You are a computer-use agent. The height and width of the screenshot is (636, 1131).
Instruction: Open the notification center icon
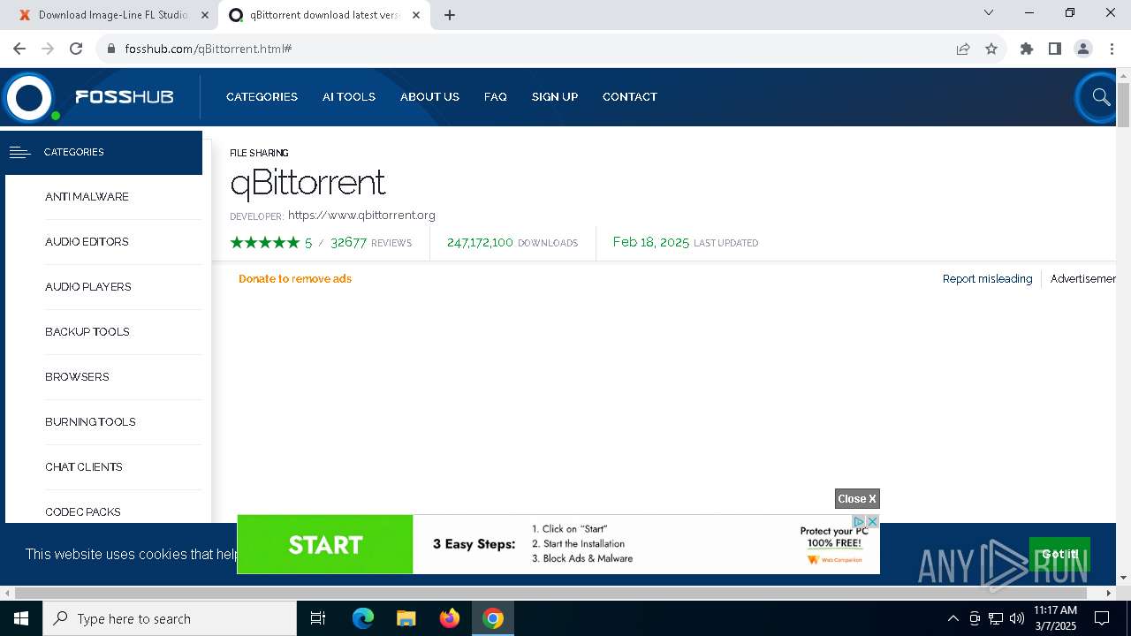[1102, 618]
